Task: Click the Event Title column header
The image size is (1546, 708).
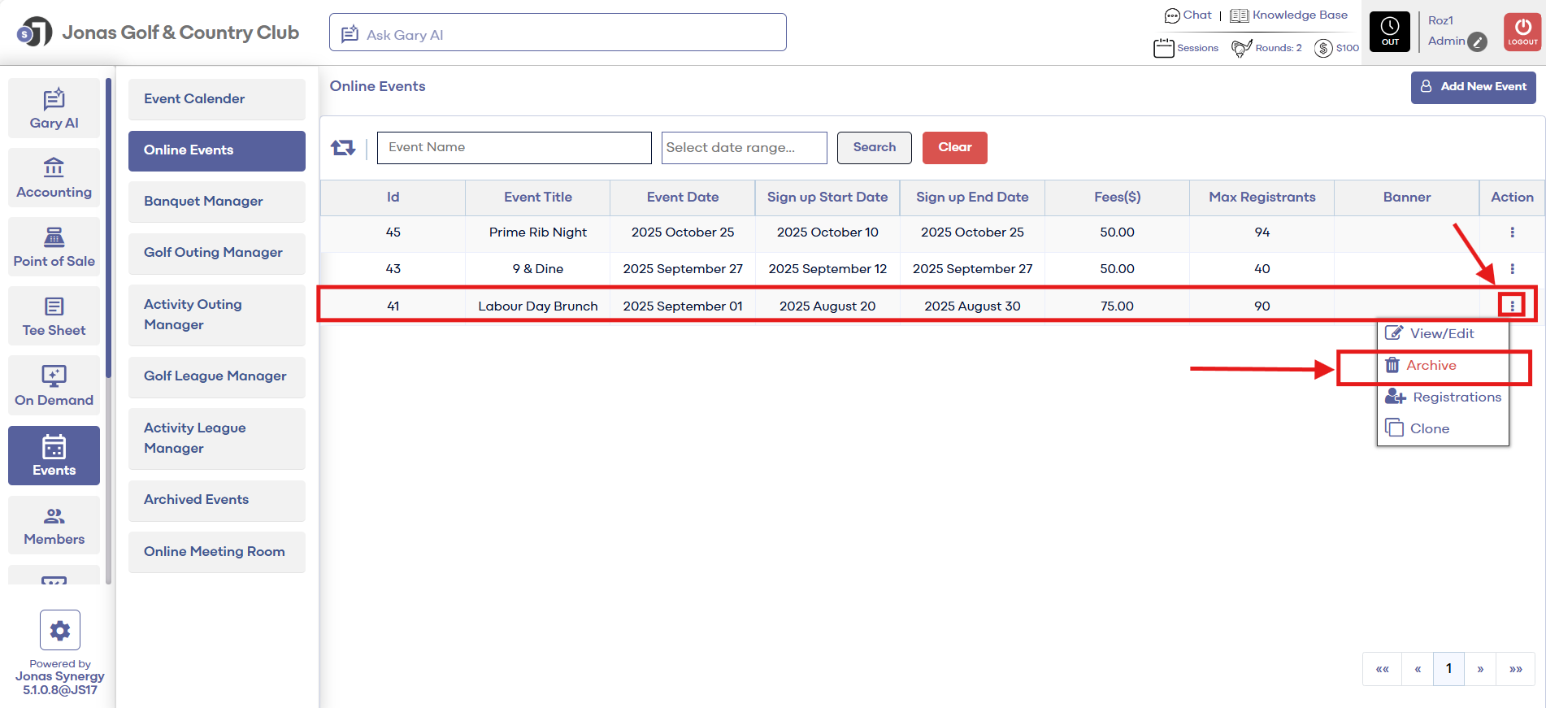Action: pos(538,198)
